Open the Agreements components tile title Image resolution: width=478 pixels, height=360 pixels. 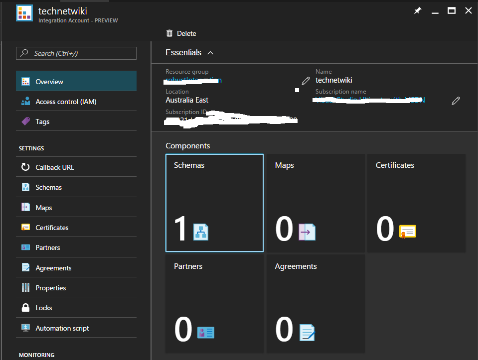(296, 266)
